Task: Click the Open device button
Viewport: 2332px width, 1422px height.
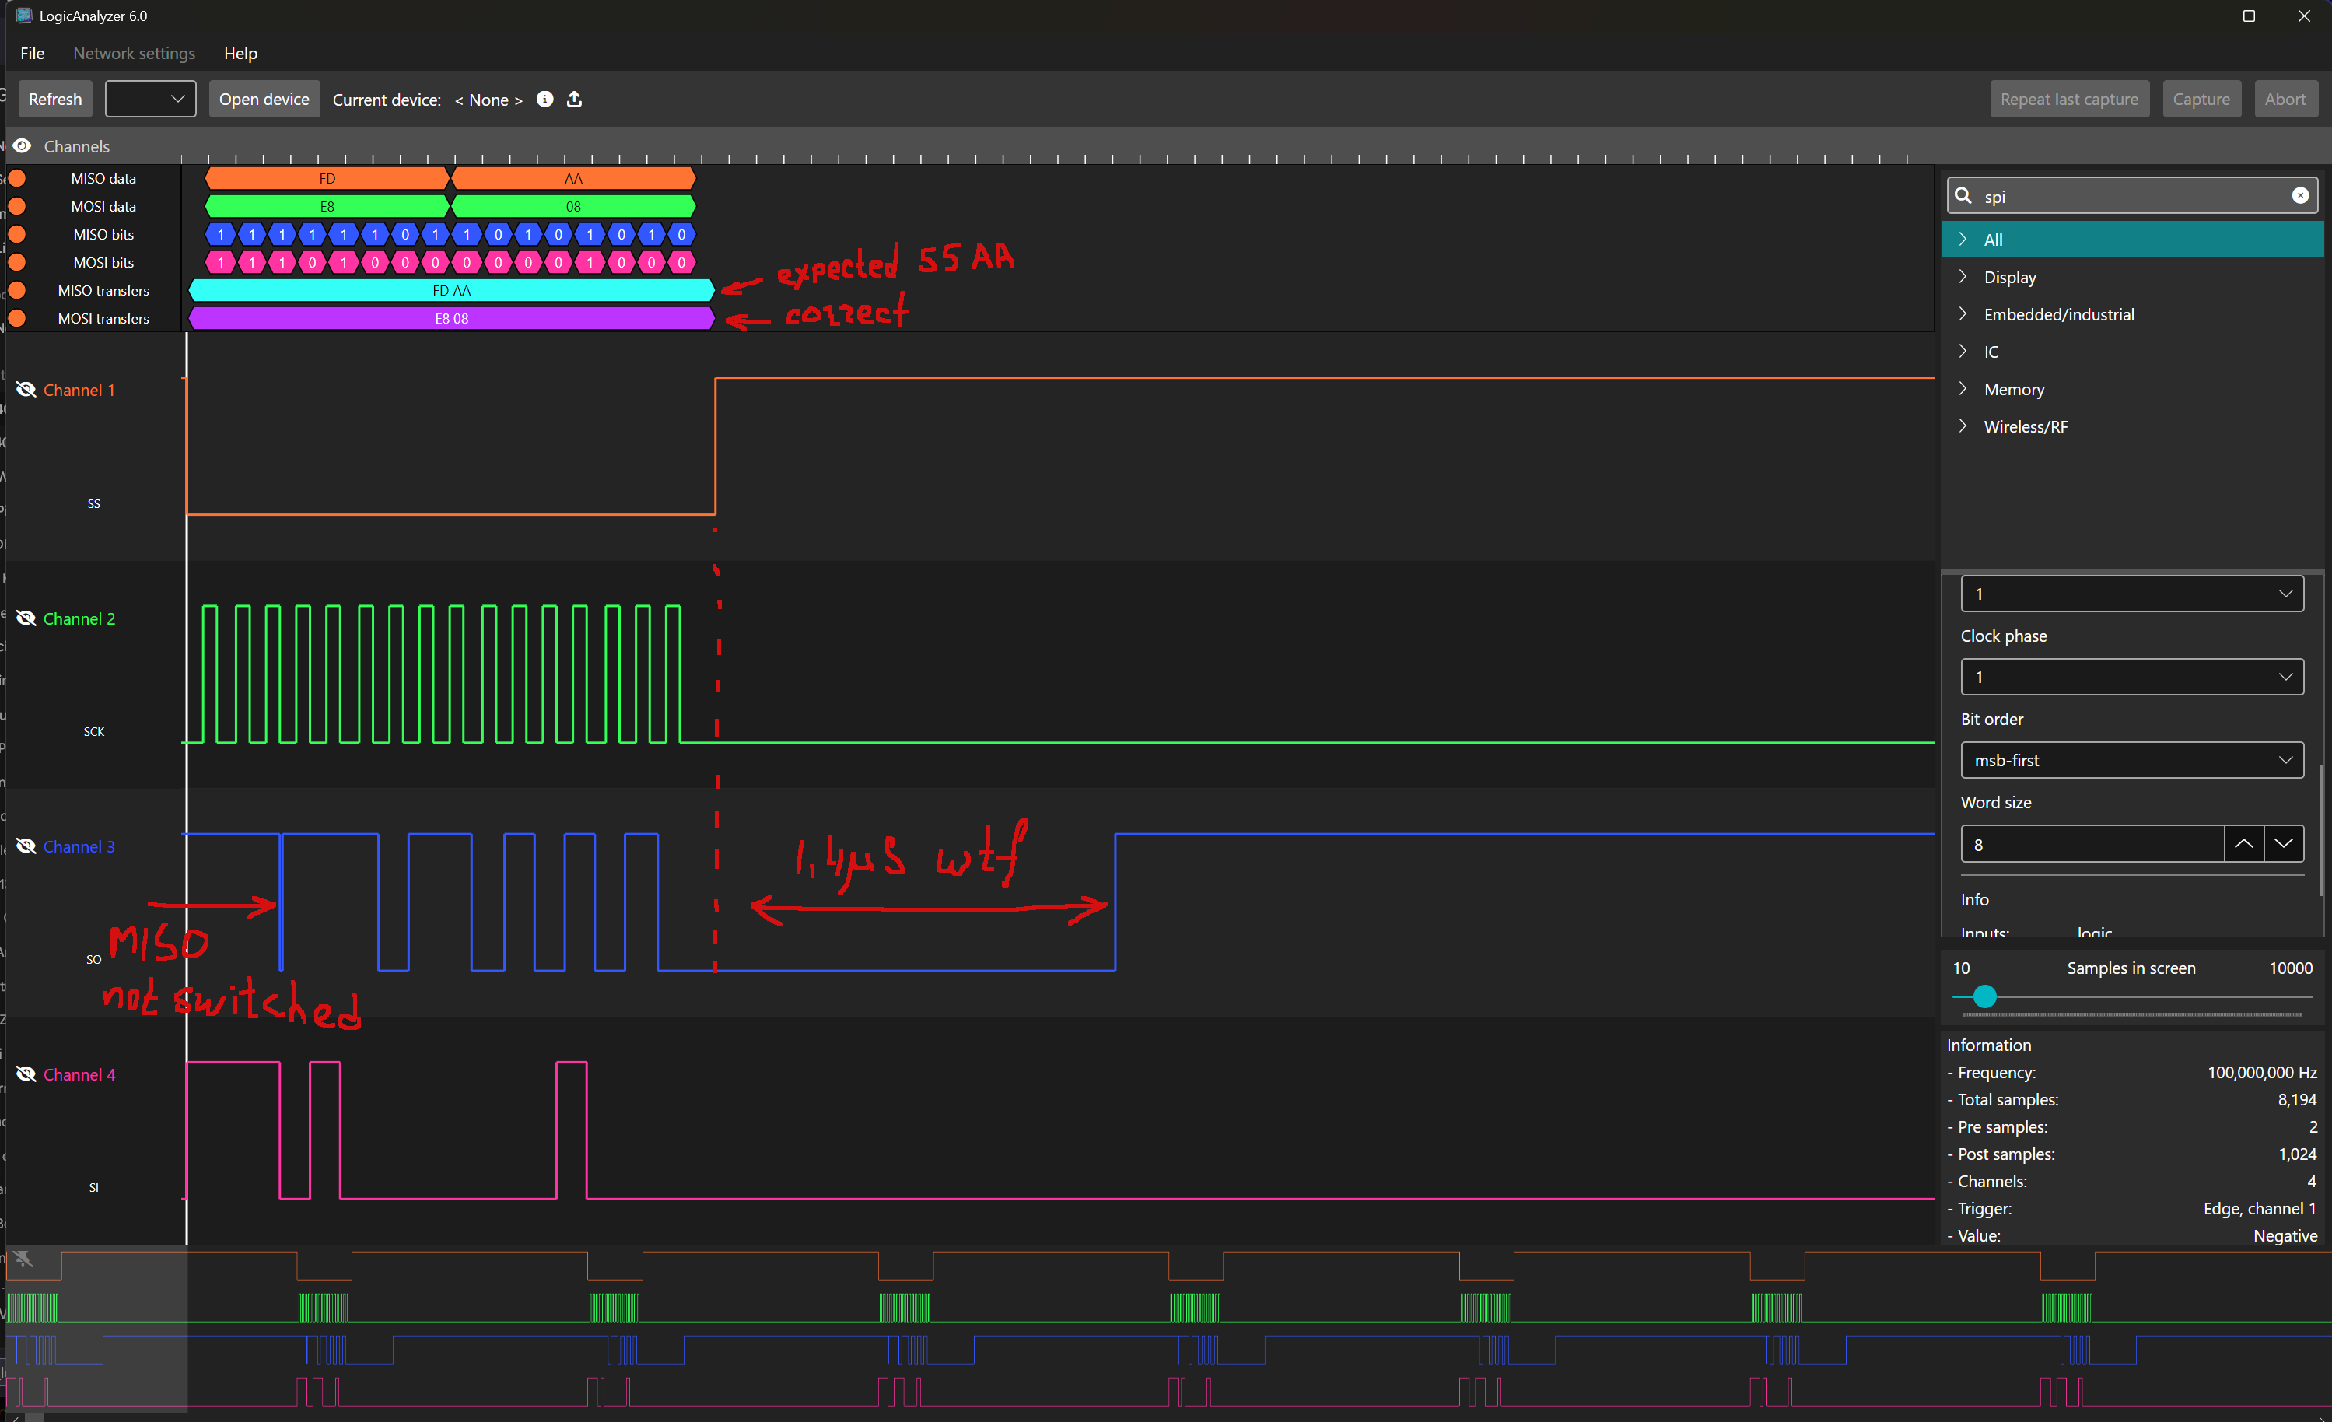Action: 264,100
